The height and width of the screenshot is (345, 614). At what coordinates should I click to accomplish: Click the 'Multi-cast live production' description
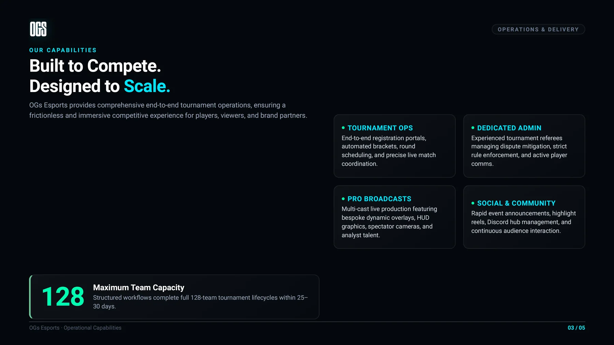pyautogui.click(x=389, y=222)
